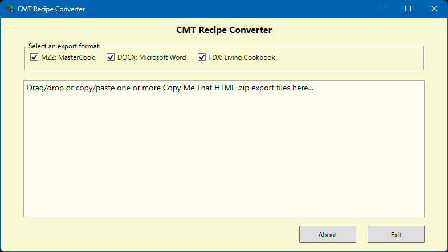Click the 'Select an export format:' group label
The width and height of the screenshot is (448, 252).
click(x=64, y=46)
